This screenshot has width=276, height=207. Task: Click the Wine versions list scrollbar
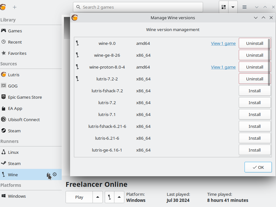point(269,62)
